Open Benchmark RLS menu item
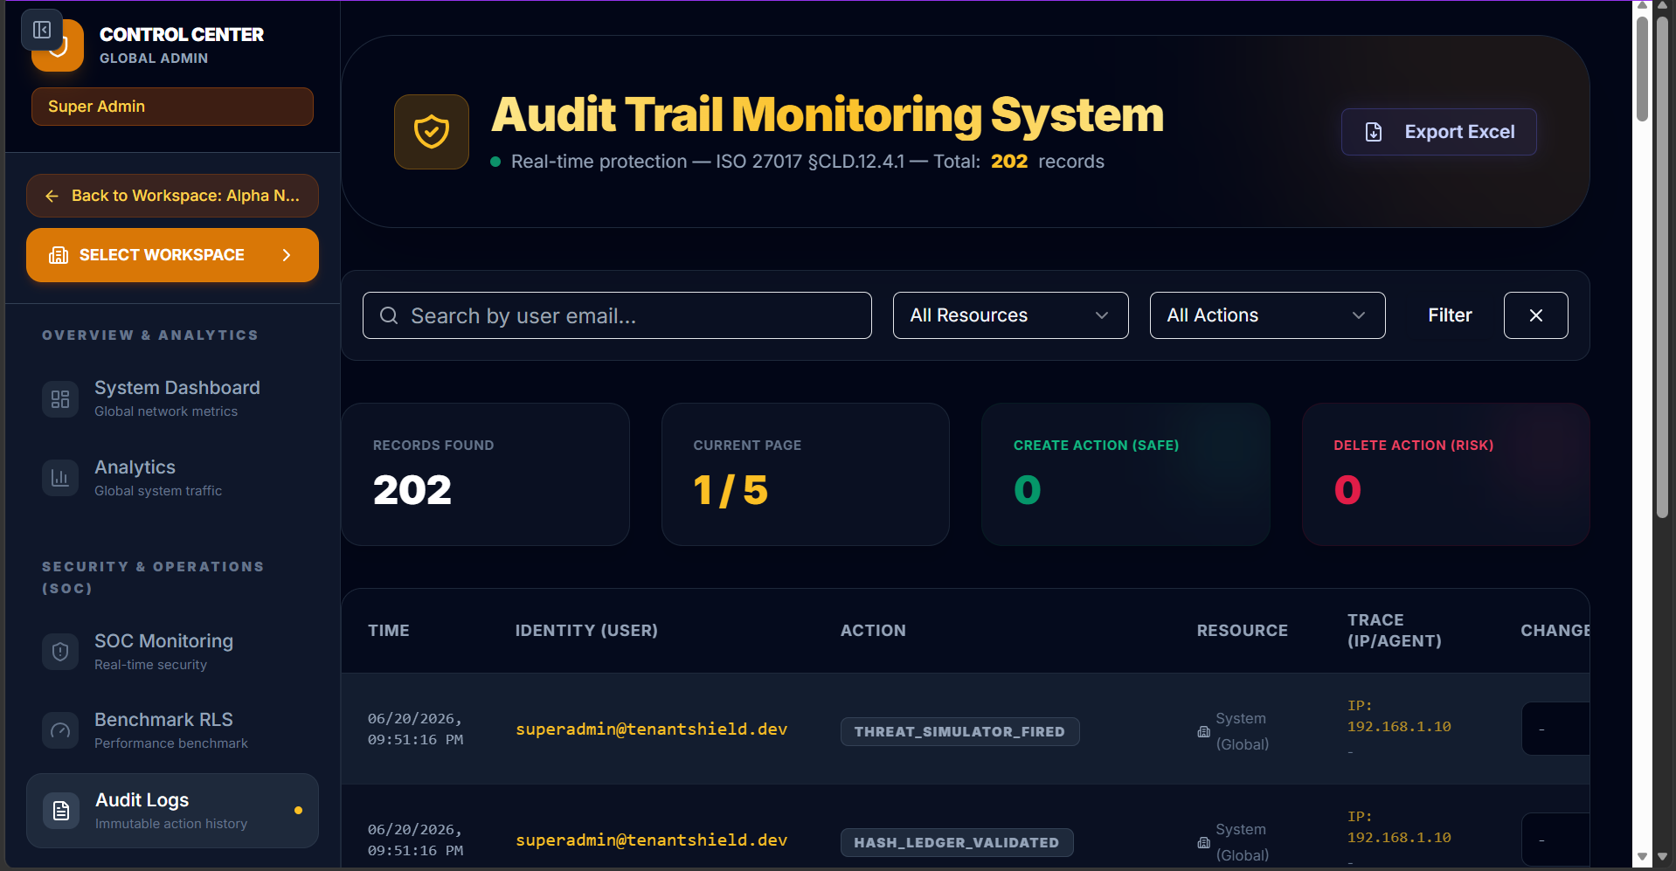Screen dimensions: 1676x871 pos(172,730)
